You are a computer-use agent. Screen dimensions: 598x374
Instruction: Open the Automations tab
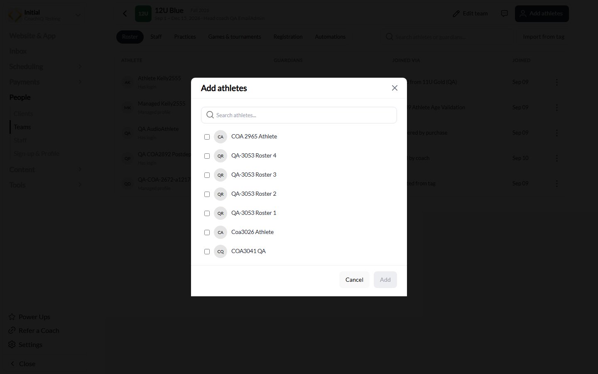330,37
